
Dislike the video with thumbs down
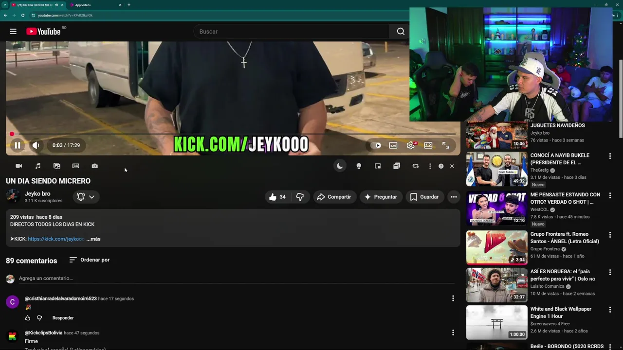pyautogui.click(x=300, y=197)
